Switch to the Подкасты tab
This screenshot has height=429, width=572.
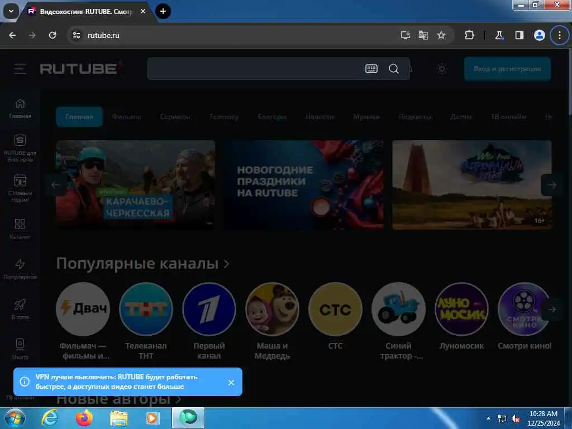tap(415, 117)
